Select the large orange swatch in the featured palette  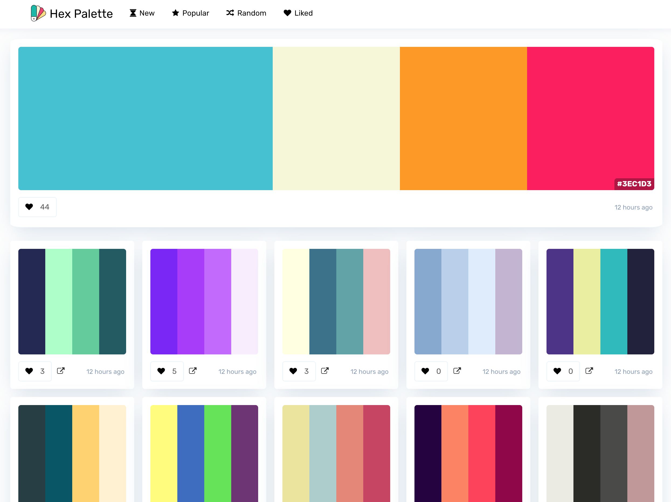click(x=463, y=118)
